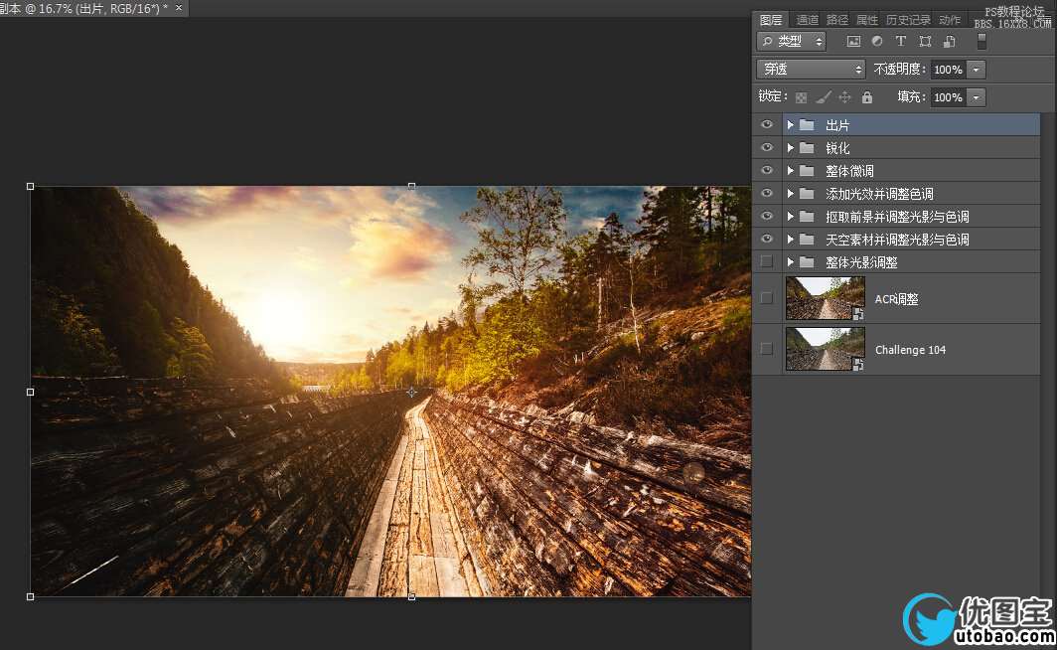Switch to the 通道 tab
Image resolution: width=1057 pixels, height=650 pixels.
coord(807,20)
